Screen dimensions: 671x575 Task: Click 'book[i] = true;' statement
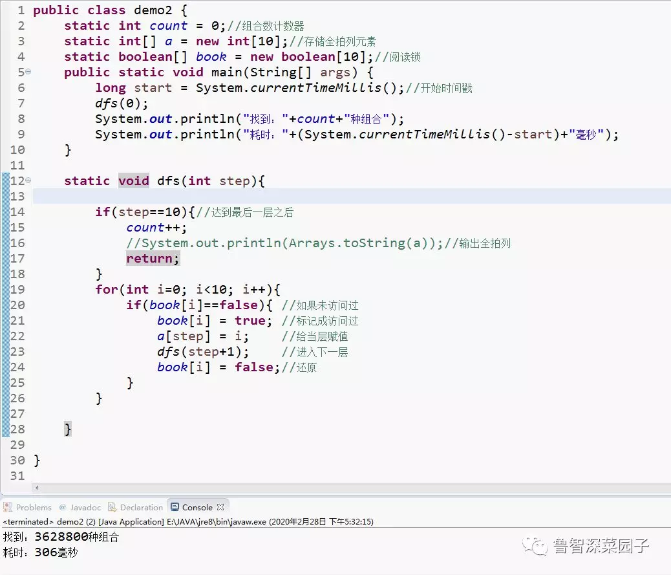click(215, 321)
